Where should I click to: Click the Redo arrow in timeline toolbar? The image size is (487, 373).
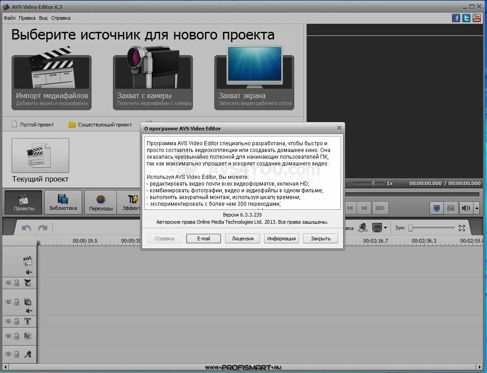pos(43,228)
